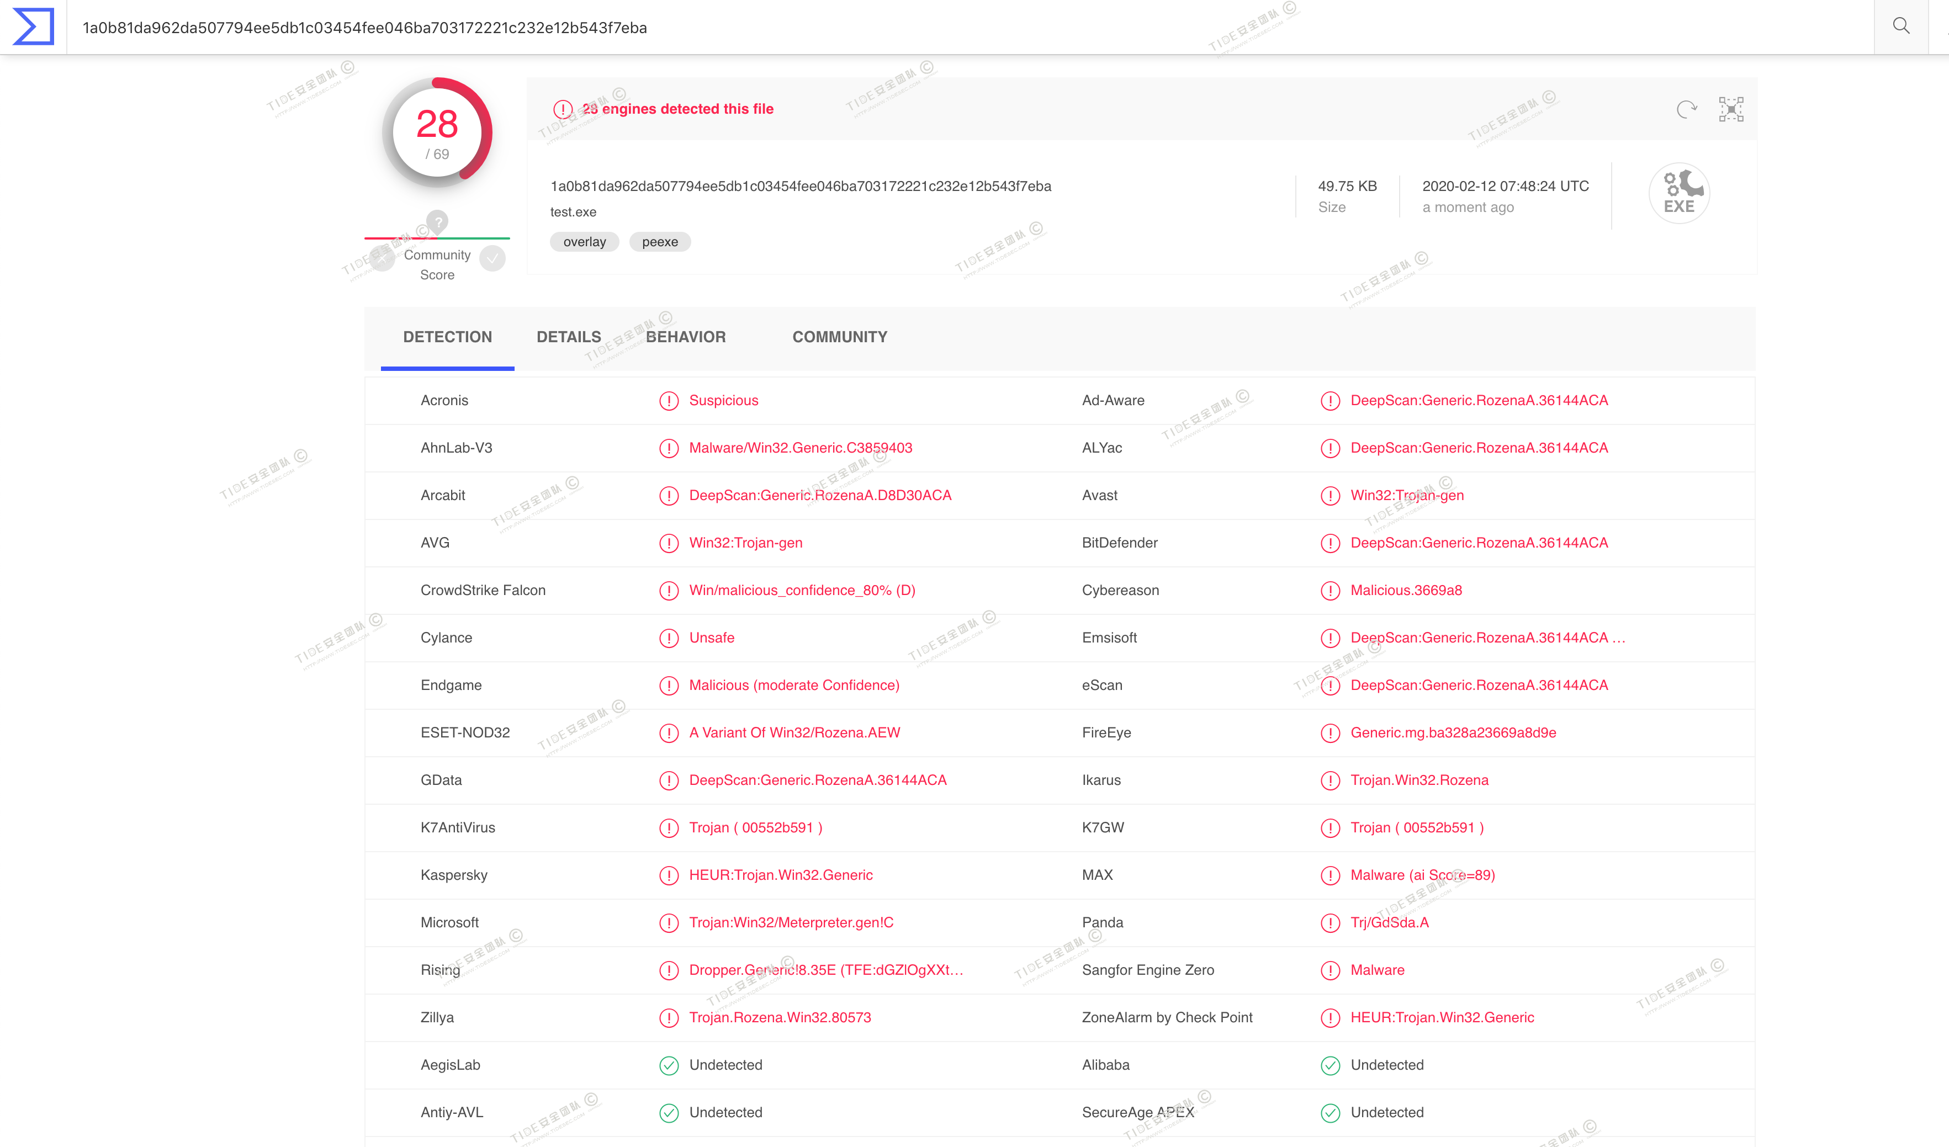Screen dimensions: 1949x1147
Task: Click the community score question mark marker
Action: [x=438, y=221]
